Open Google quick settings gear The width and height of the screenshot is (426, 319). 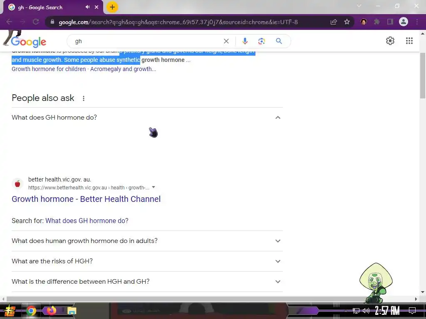(390, 41)
